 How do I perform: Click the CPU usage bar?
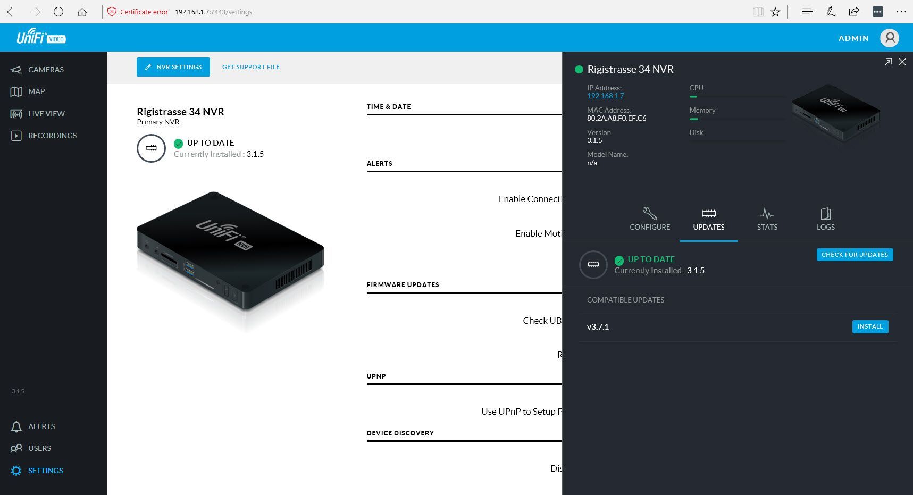coord(737,97)
